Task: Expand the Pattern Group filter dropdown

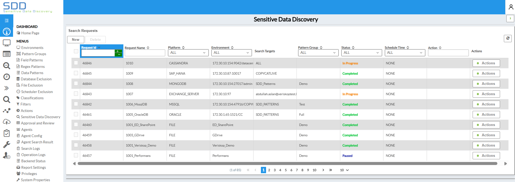Action: tap(318, 53)
